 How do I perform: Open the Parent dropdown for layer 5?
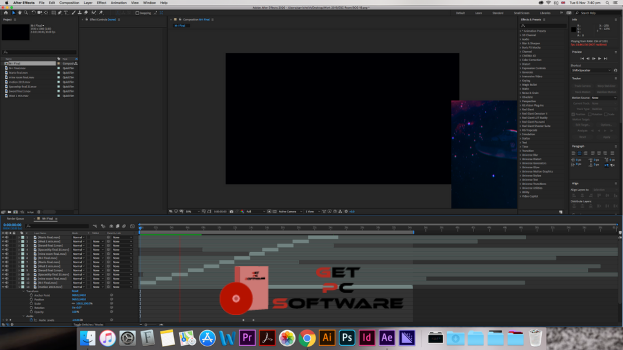click(x=122, y=253)
